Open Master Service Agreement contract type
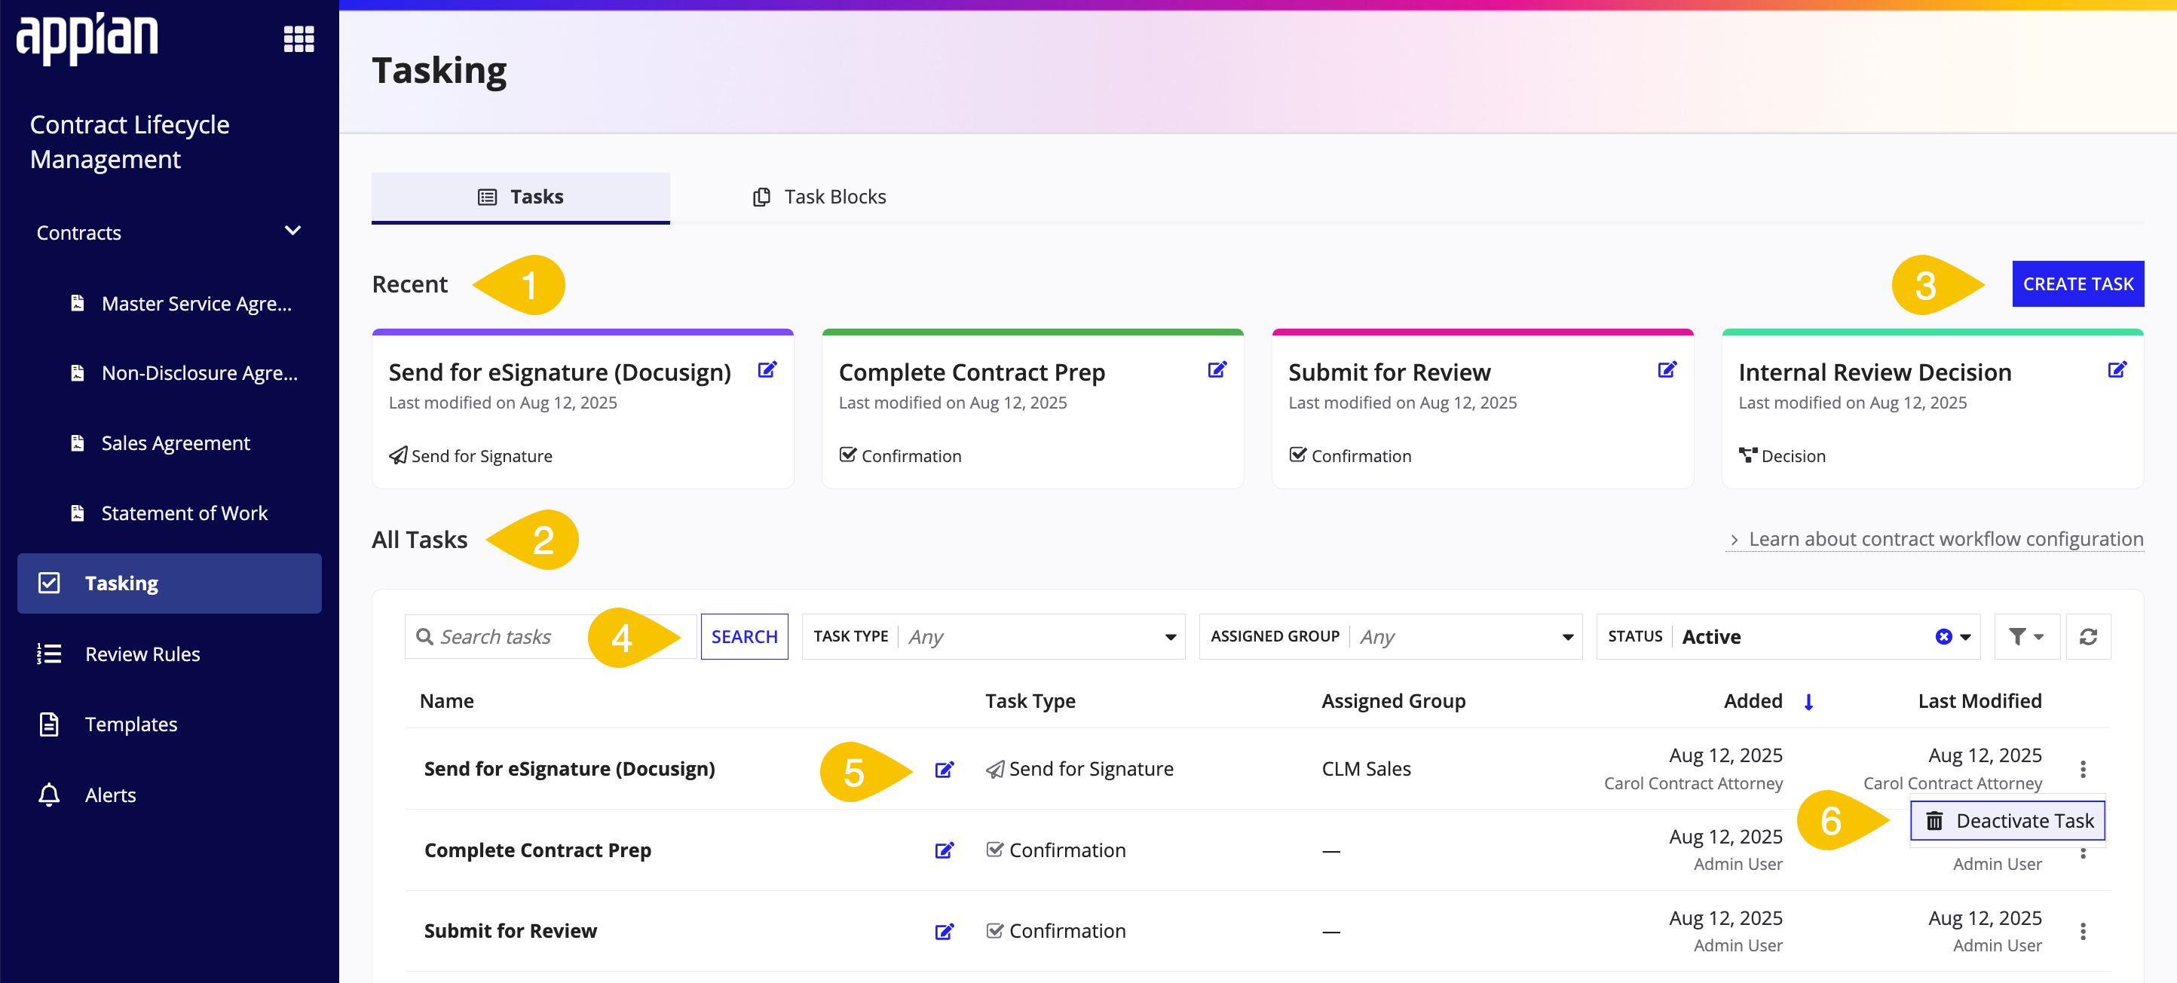 [196, 304]
